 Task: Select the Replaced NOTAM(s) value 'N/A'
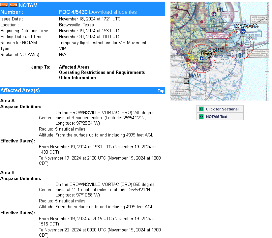[63, 54]
